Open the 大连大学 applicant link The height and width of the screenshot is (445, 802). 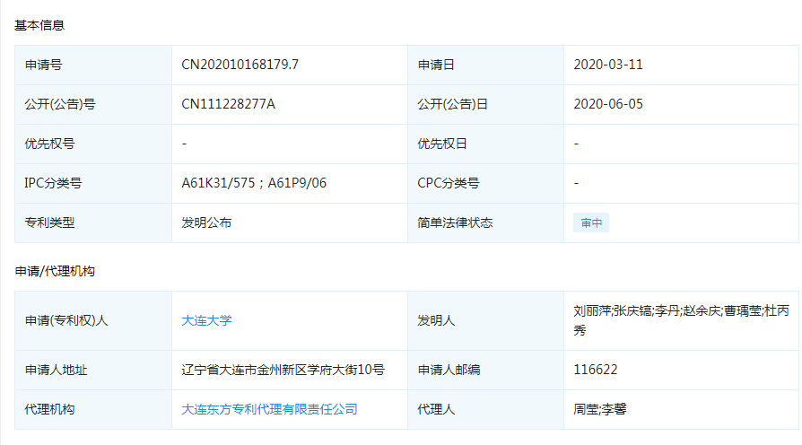point(206,320)
